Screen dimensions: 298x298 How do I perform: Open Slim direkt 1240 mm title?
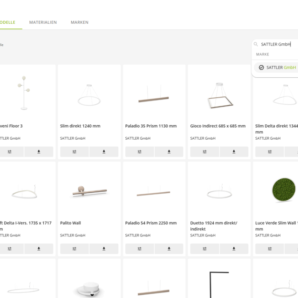(x=80, y=126)
